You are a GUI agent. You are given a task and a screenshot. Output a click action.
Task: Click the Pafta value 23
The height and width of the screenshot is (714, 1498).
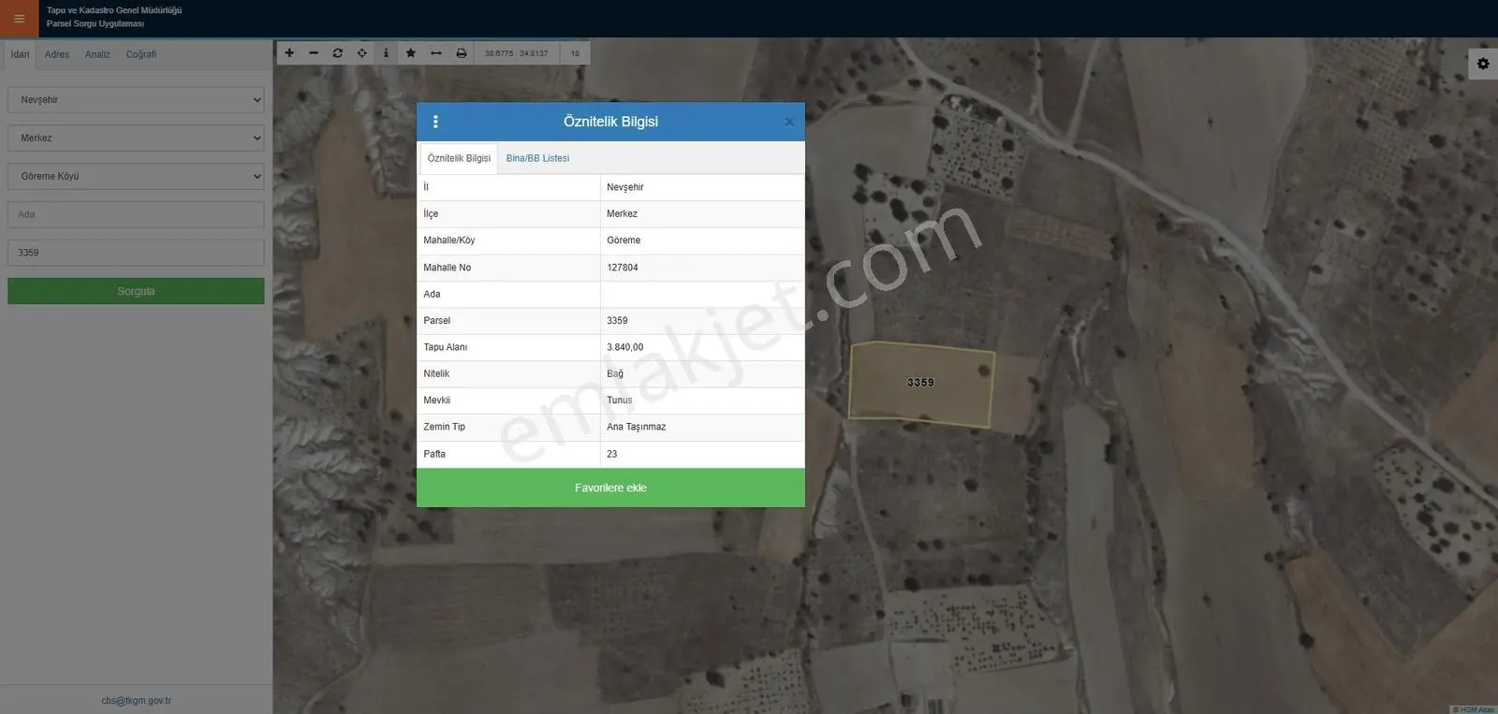tap(611, 454)
